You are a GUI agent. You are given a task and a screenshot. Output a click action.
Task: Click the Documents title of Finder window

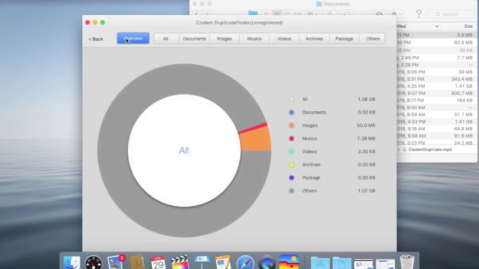pos(336,4)
